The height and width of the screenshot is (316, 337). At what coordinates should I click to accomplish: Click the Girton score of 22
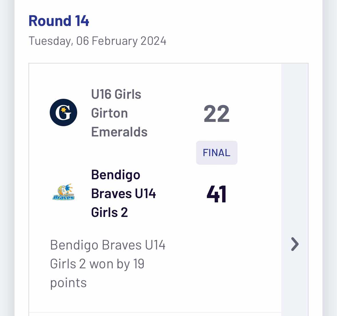click(217, 114)
